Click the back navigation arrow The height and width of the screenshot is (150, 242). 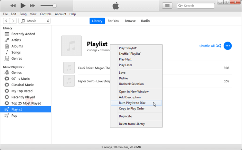6,21
